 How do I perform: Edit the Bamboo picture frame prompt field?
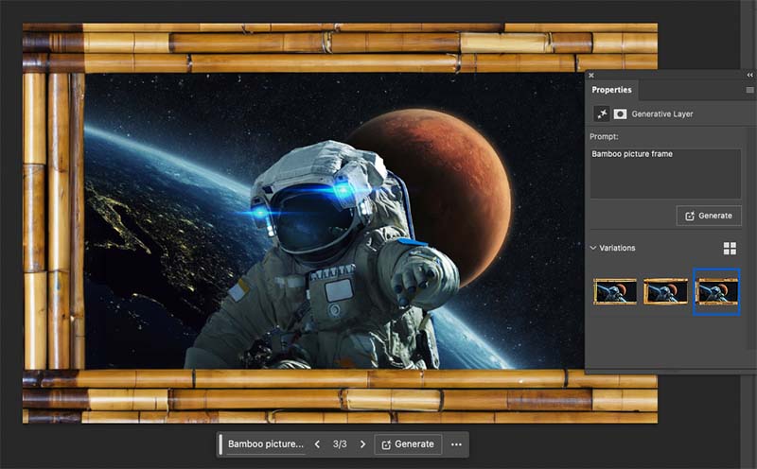pos(665,174)
